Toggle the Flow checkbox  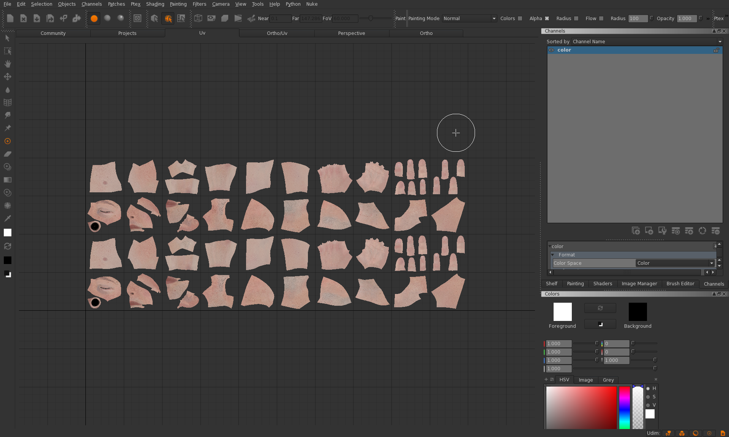click(x=601, y=18)
